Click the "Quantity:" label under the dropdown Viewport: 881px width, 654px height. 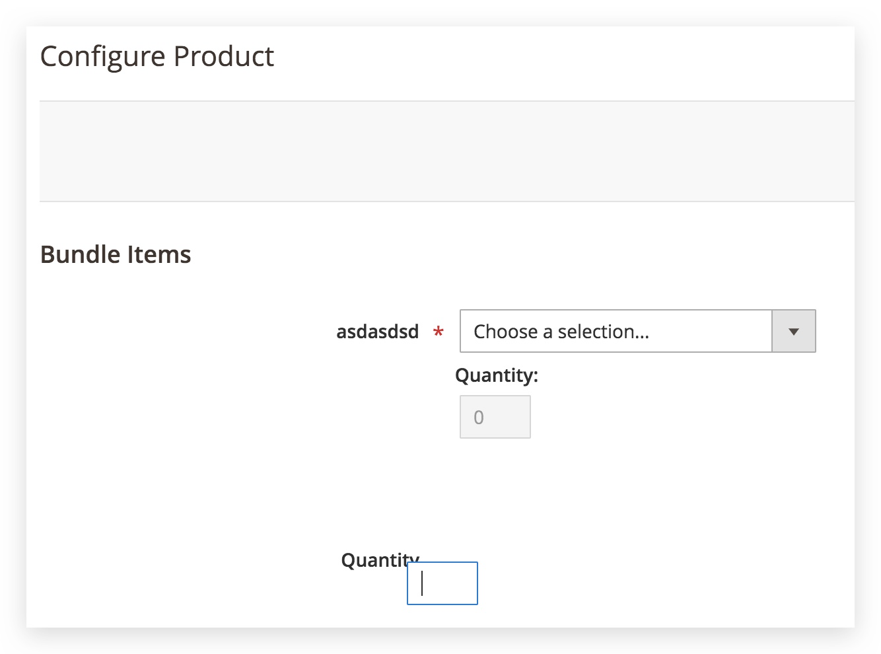[496, 375]
